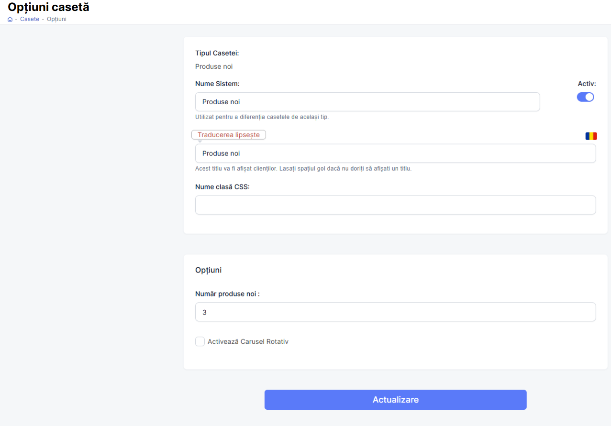Click the Romanian flag language icon
Image resolution: width=611 pixels, height=426 pixels.
(x=591, y=136)
